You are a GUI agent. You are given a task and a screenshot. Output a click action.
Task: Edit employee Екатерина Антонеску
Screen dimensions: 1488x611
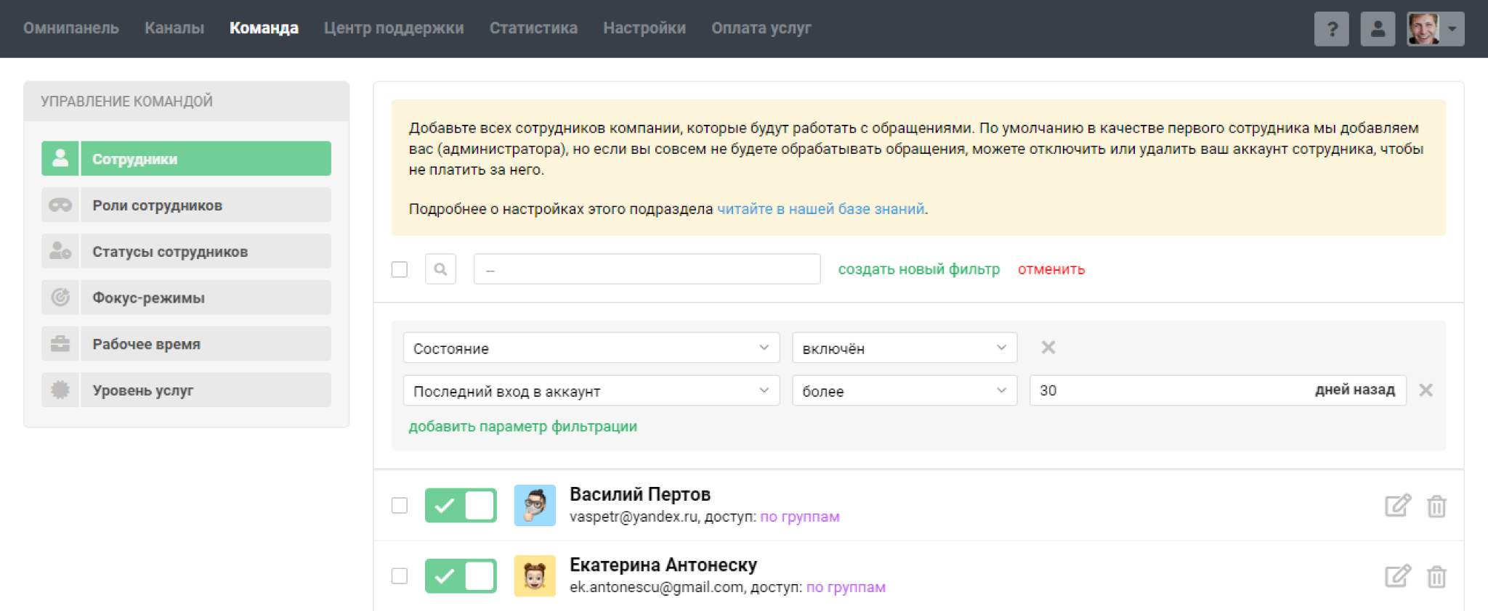tap(1397, 576)
